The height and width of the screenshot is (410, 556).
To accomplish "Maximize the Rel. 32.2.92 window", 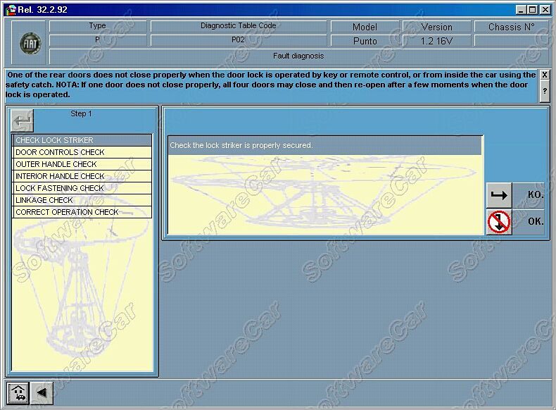I will point(533,9).
